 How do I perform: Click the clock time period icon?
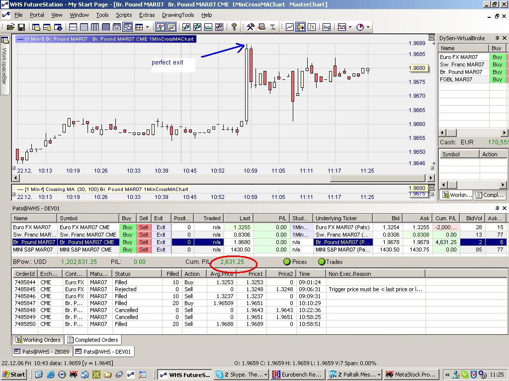pos(360,27)
